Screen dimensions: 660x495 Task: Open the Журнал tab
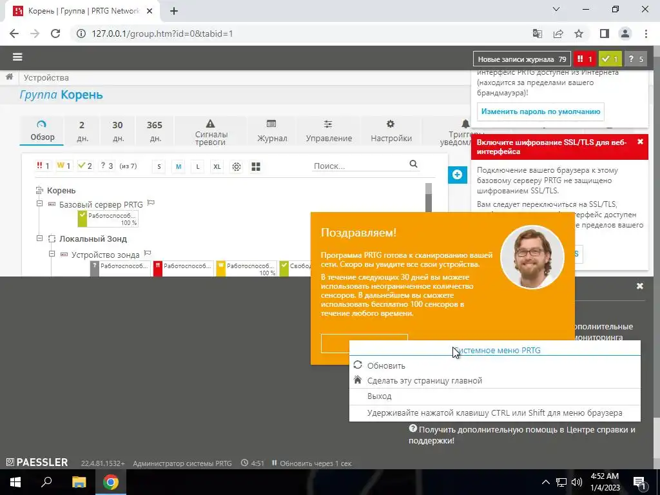[x=272, y=131]
